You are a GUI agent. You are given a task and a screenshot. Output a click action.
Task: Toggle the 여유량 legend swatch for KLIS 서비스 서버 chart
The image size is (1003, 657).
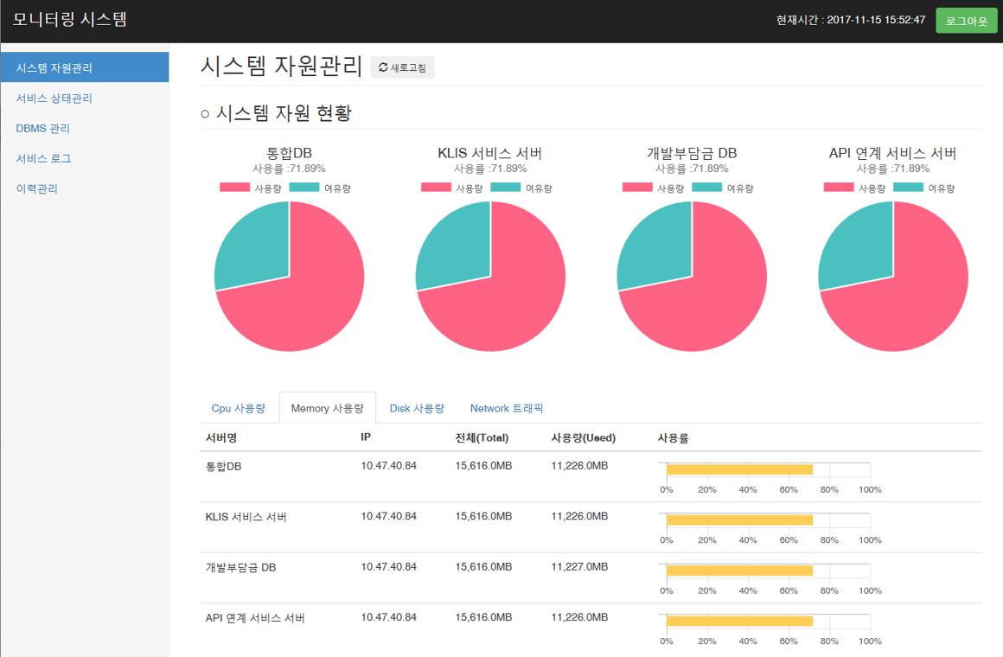[505, 188]
